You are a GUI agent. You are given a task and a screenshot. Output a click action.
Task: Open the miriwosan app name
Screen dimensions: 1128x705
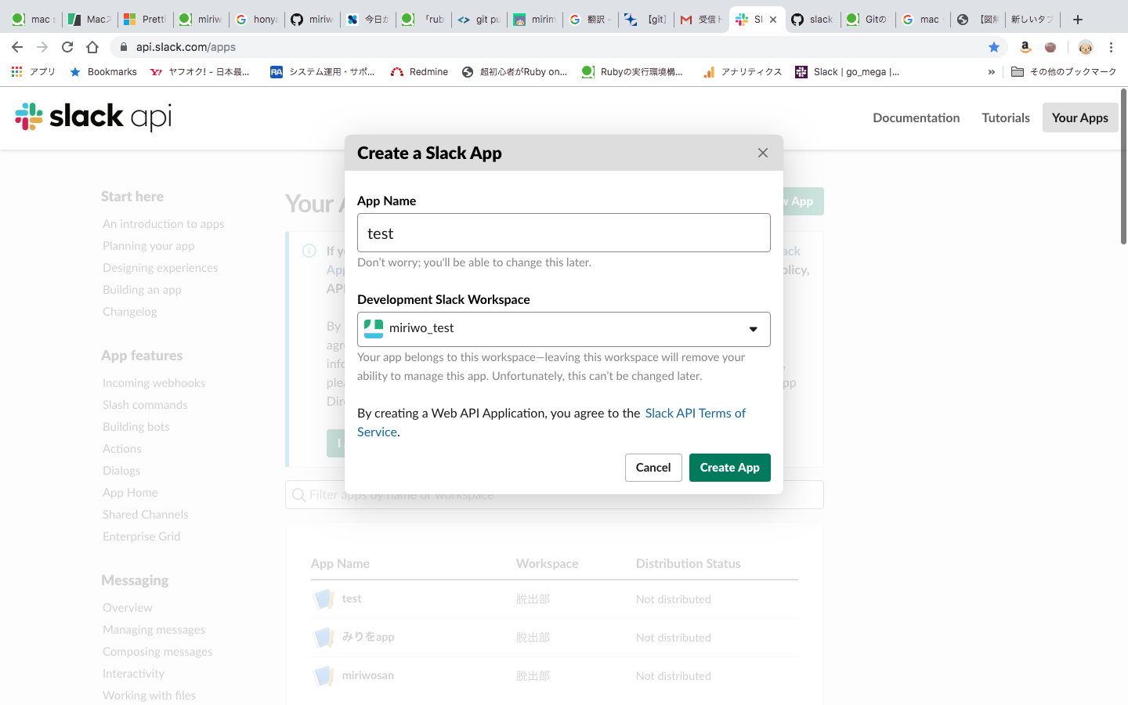[x=368, y=675]
